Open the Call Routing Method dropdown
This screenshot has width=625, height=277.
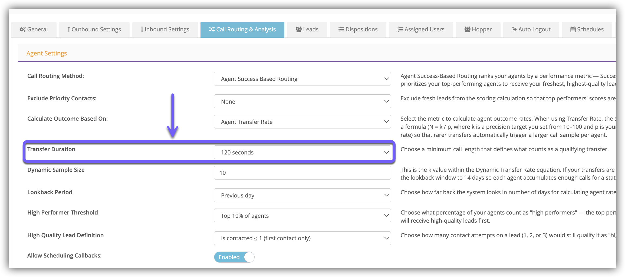click(x=302, y=79)
